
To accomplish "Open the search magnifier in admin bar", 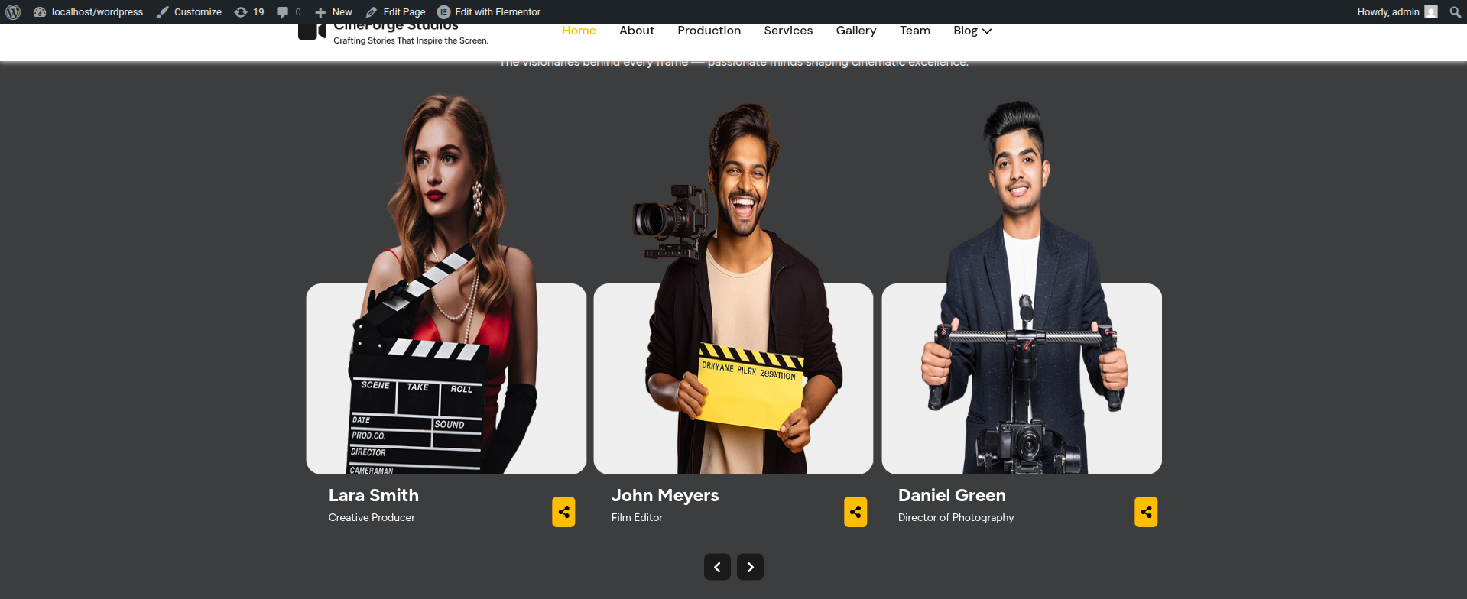I will tap(1455, 12).
